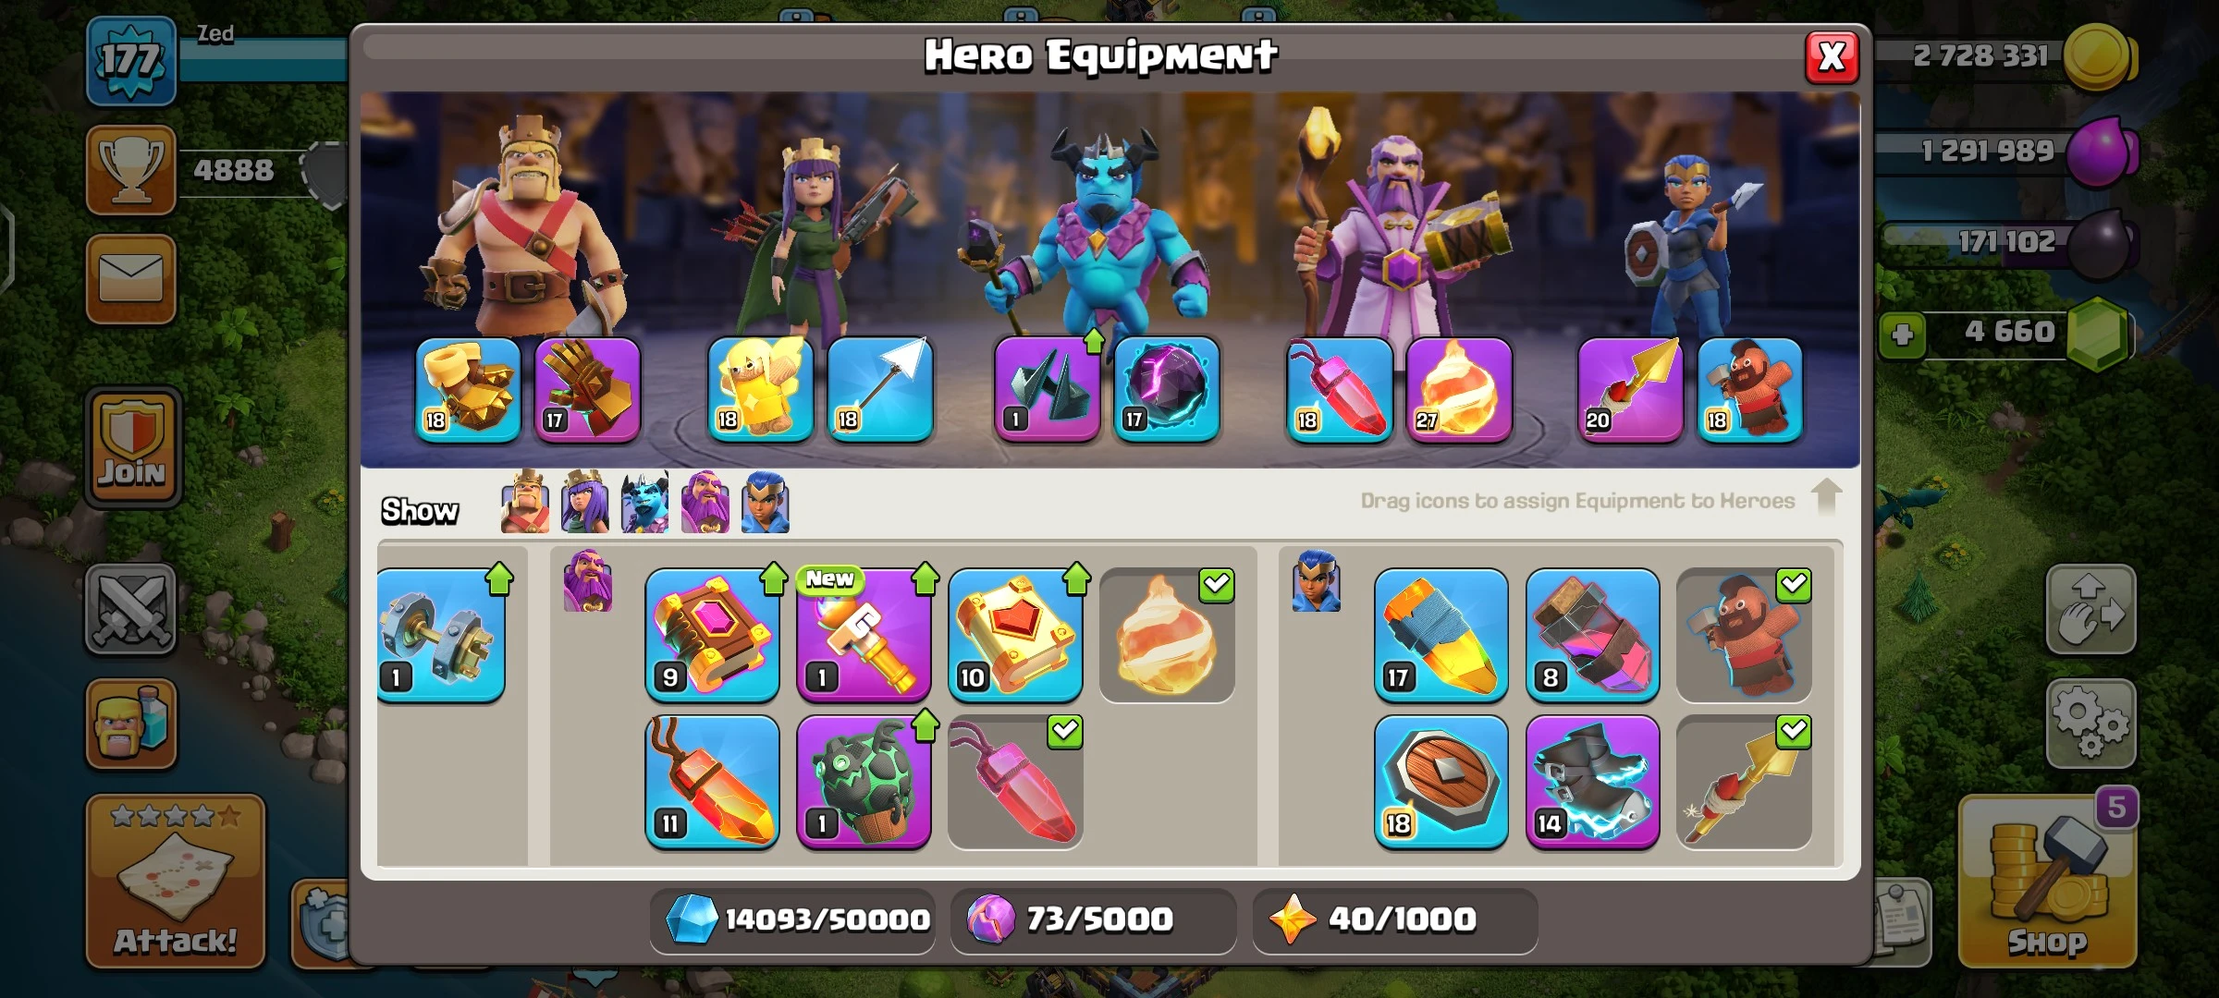Open the level 14 electro boots equipment
The width and height of the screenshot is (2219, 998).
(x=1592, y=783)
